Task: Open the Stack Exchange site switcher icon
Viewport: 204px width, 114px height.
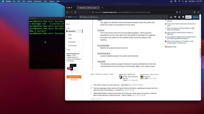Action: click(183, 17)
